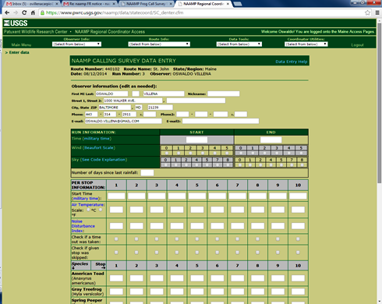
Task: Open the browser home page icon
Action: point(33,12)
